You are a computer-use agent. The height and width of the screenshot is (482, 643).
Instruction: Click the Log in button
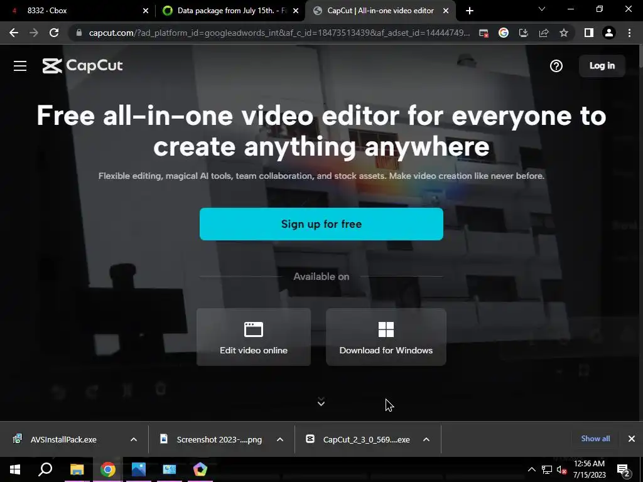tap(602, 65)
